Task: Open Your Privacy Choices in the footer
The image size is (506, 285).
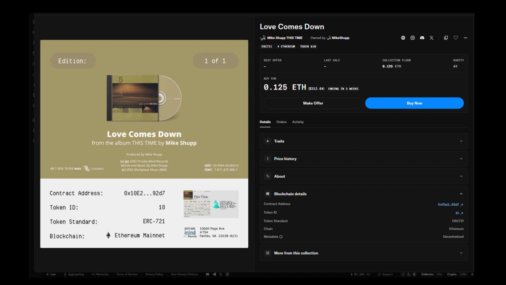Action: point(184,274)
